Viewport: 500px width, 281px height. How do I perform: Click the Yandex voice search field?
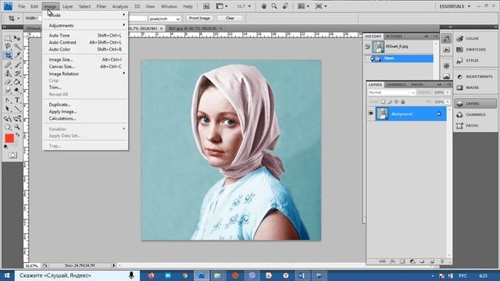pyautogui.click(x=77, y=276)
